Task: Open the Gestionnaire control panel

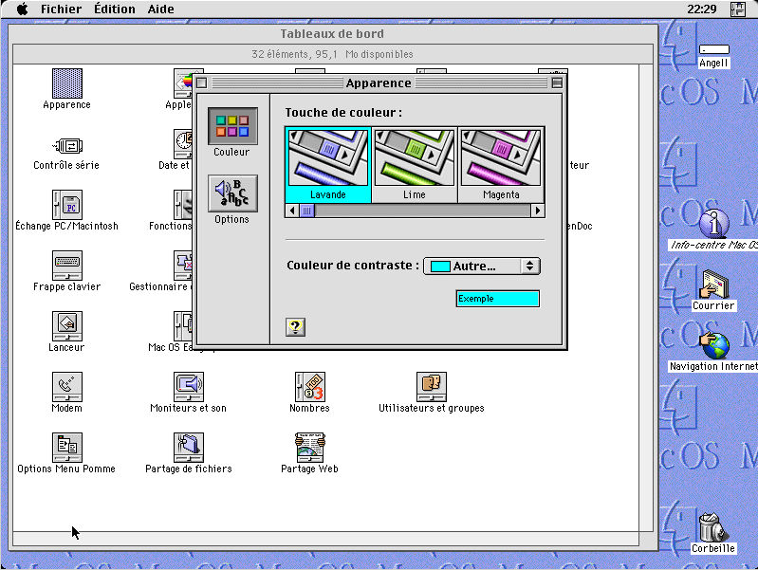Action: 183,266
